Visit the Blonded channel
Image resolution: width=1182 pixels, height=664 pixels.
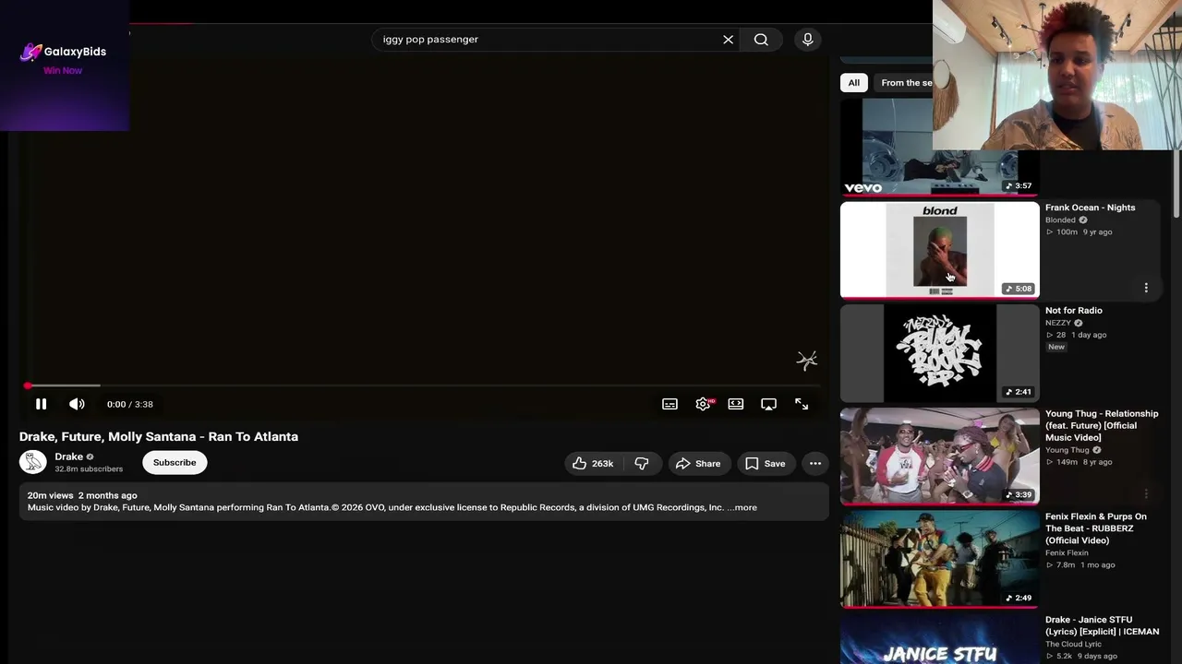pos(1060,220)
